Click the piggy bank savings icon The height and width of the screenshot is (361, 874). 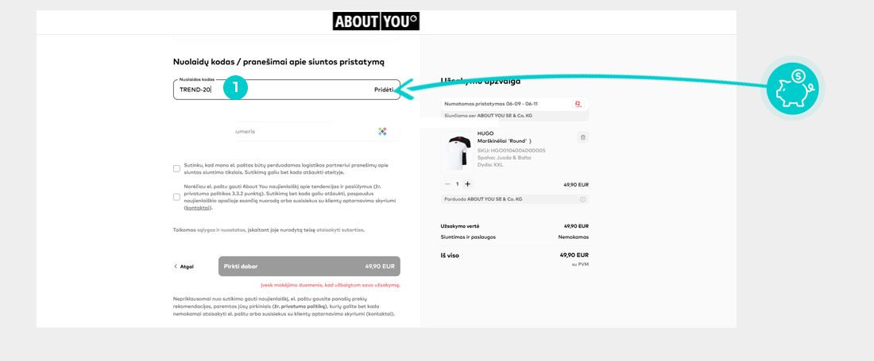coord(793,88)
